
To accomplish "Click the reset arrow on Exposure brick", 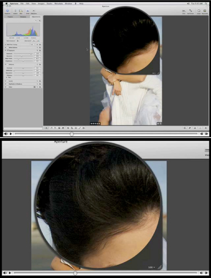I will (x=37, y=51).
